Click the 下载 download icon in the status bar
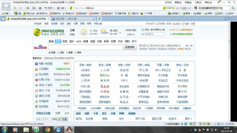This screenshot has height=133, width=237. click(206, 124)
